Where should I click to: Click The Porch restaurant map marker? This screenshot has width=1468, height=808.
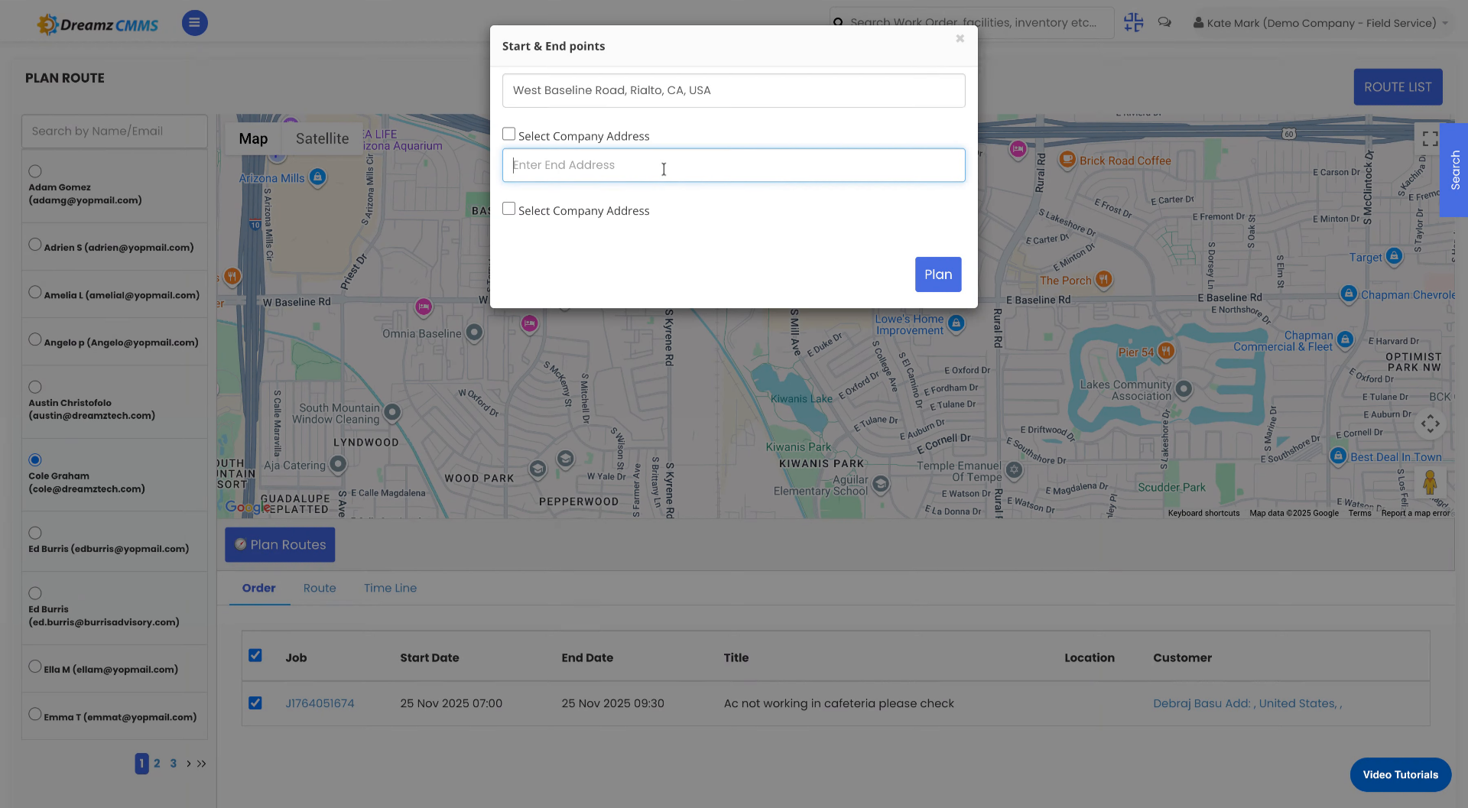click(x=1103, y=279)
